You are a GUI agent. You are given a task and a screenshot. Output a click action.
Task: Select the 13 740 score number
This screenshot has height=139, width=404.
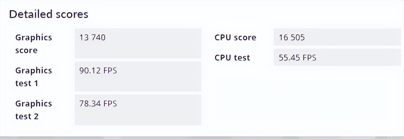[92, 37]
